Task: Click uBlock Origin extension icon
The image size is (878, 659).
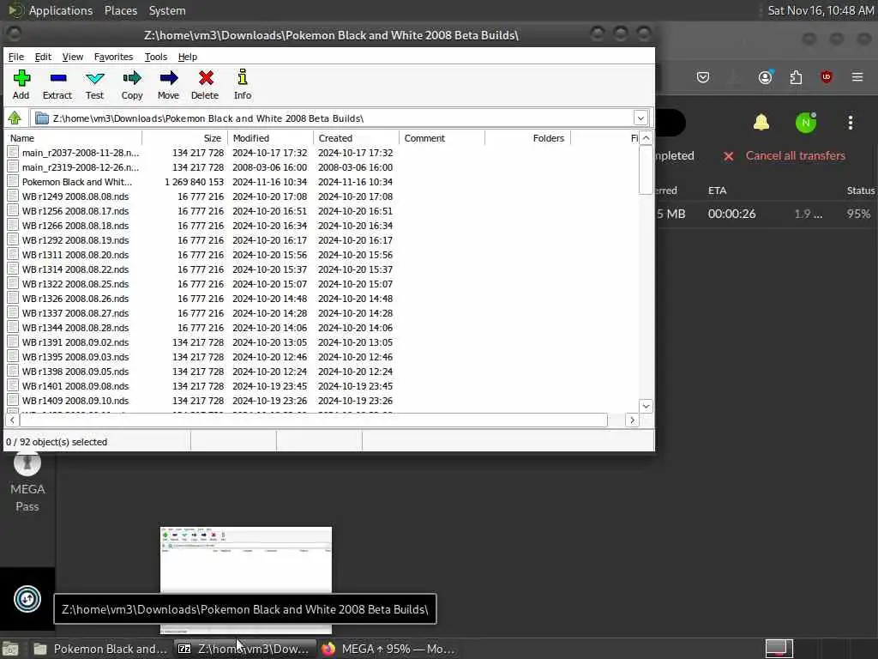Action: click(826, 76)
